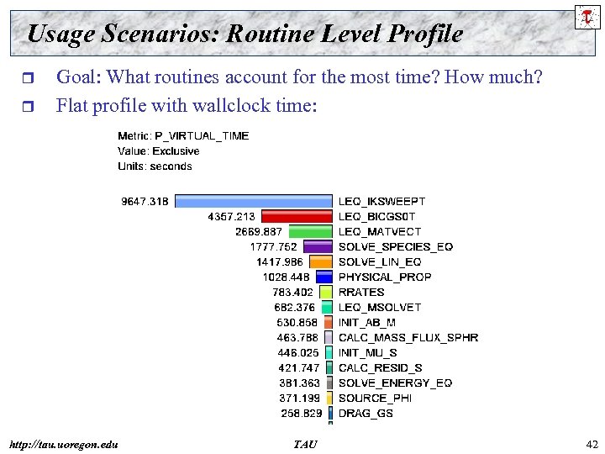
Task: Click the purple SOLVE_SPECIES_EQ bar
Action: pyautogui.click(x=318, y=246)
